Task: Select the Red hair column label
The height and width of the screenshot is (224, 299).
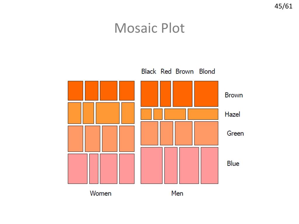Action: (x=166, y=71)
